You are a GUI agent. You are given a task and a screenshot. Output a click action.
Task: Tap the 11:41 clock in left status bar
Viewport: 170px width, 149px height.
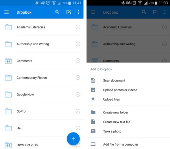tap(77, 3)
